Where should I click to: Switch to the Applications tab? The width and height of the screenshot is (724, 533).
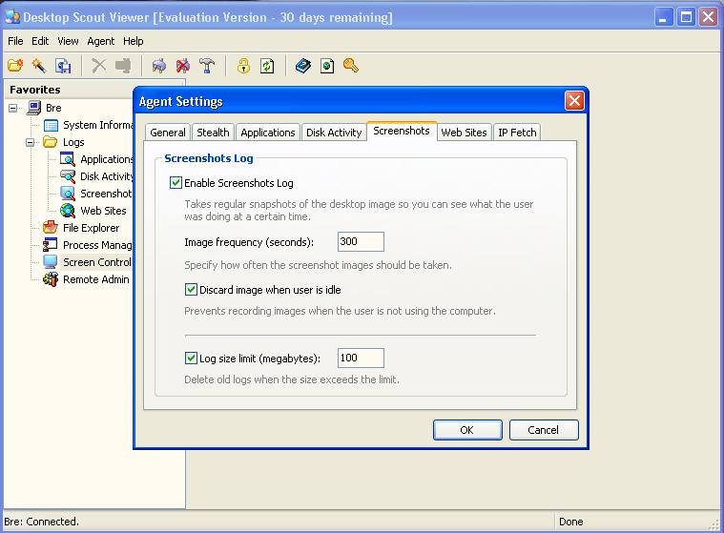(x=268, y=133)
